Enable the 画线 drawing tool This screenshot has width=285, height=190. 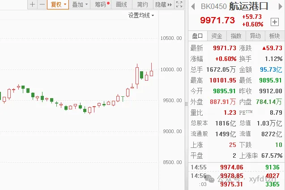click(121, 4)
